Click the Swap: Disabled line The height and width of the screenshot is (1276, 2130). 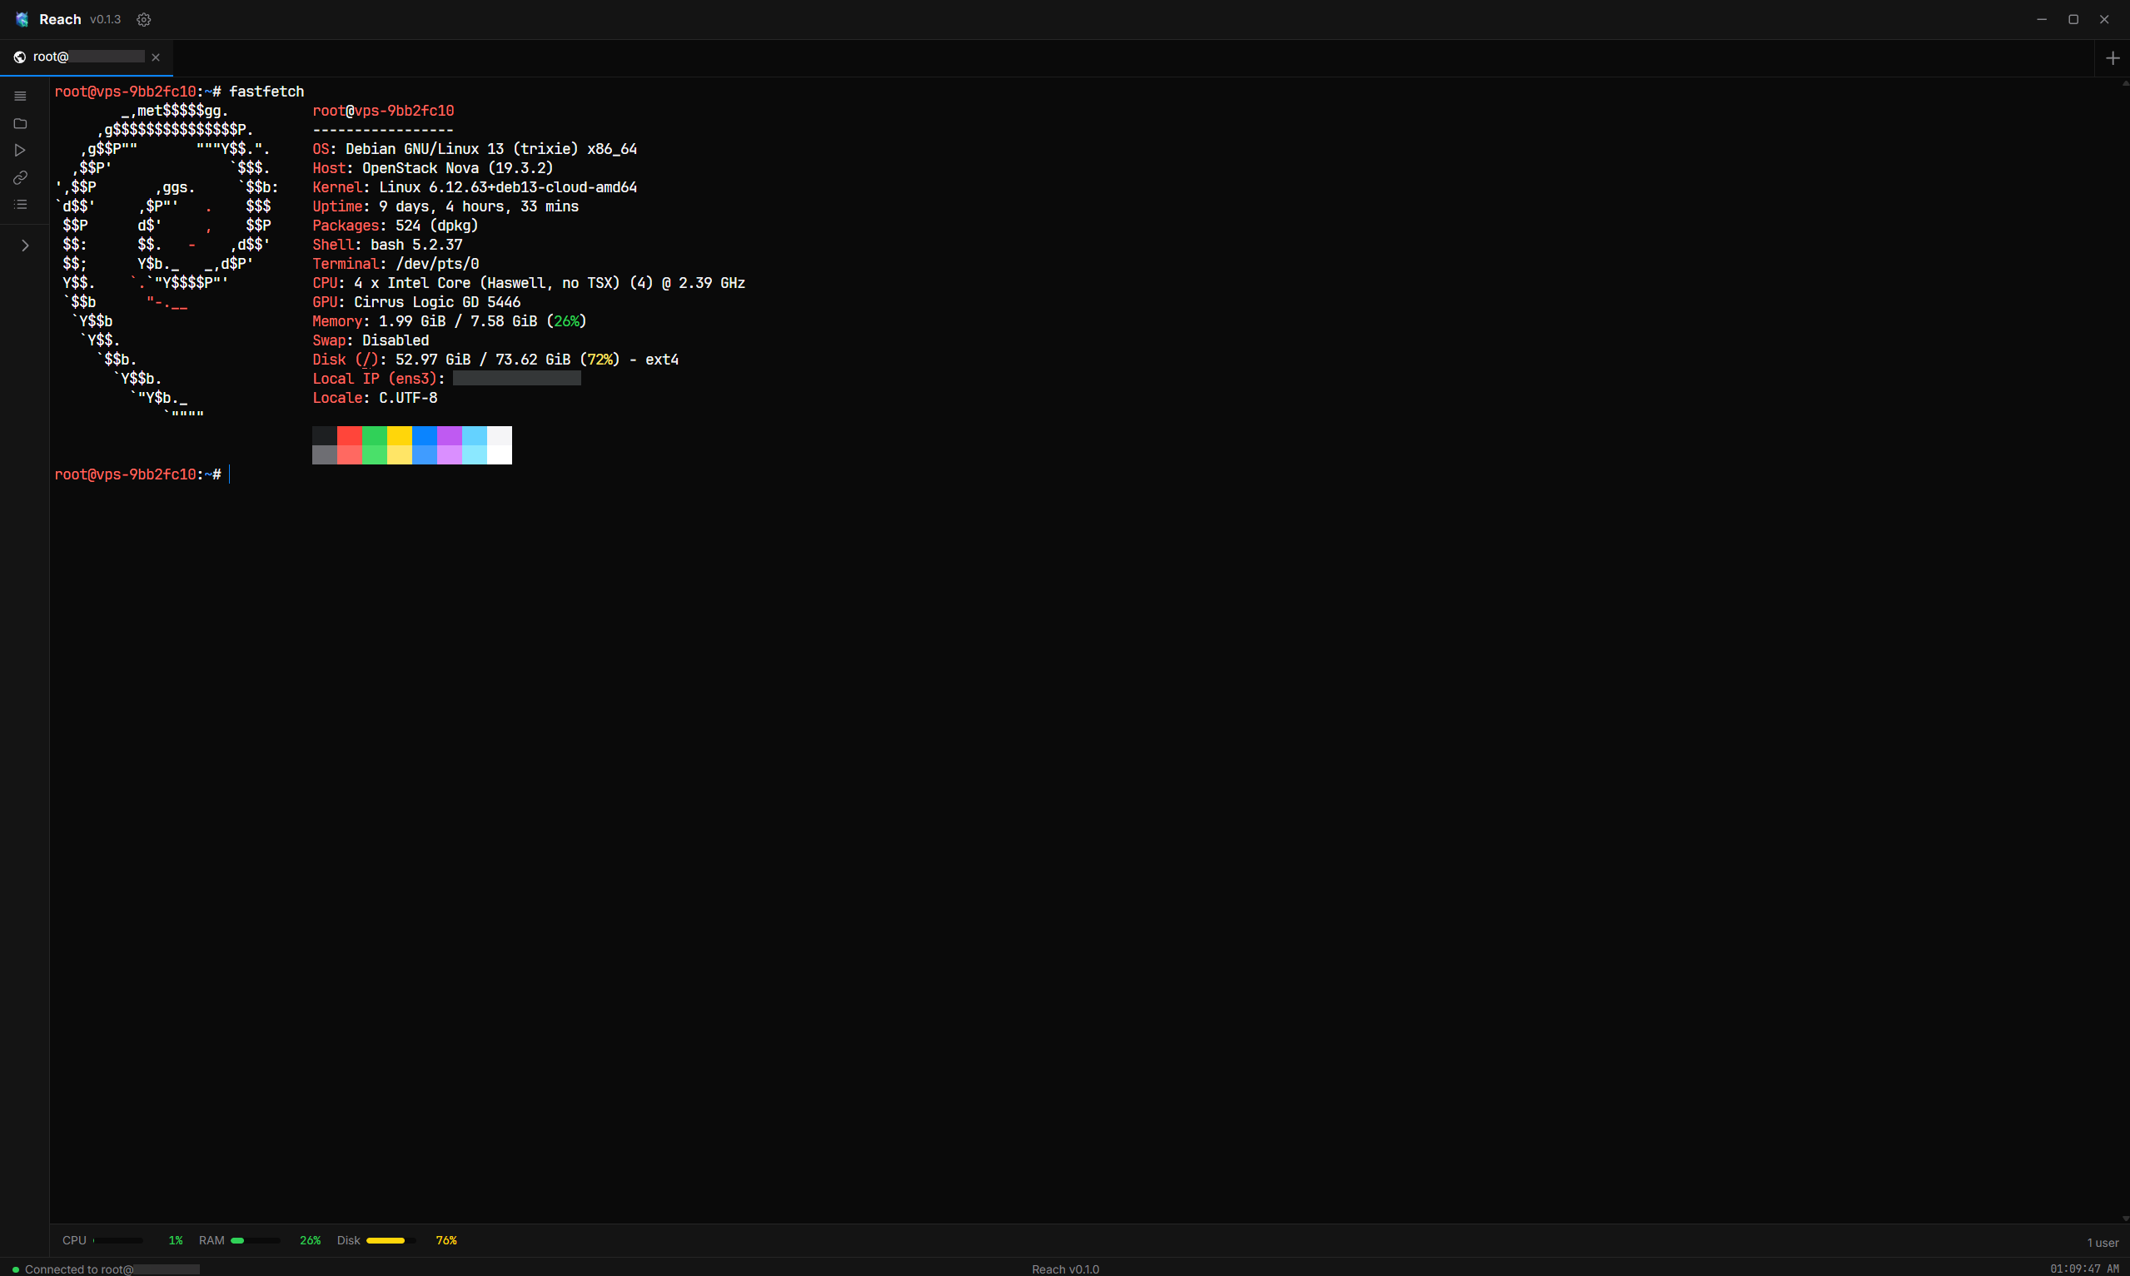[x=371, y=340]
